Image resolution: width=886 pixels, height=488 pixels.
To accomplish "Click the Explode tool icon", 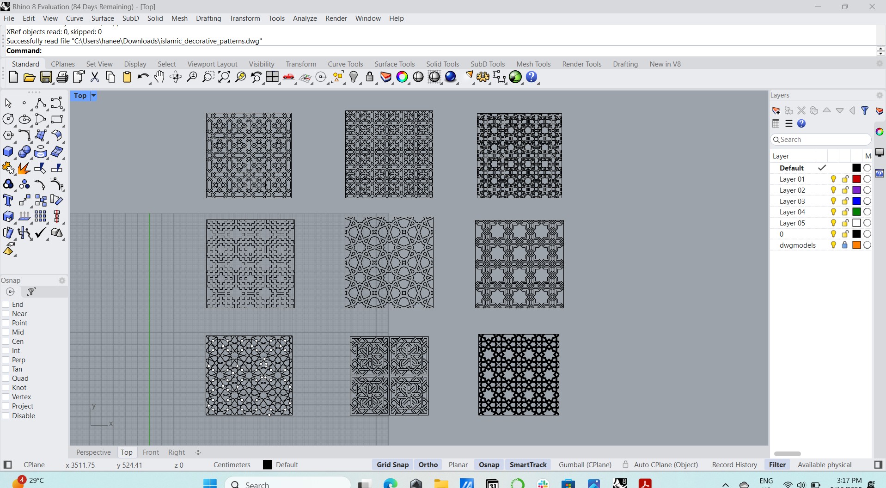I will (24, 168).
